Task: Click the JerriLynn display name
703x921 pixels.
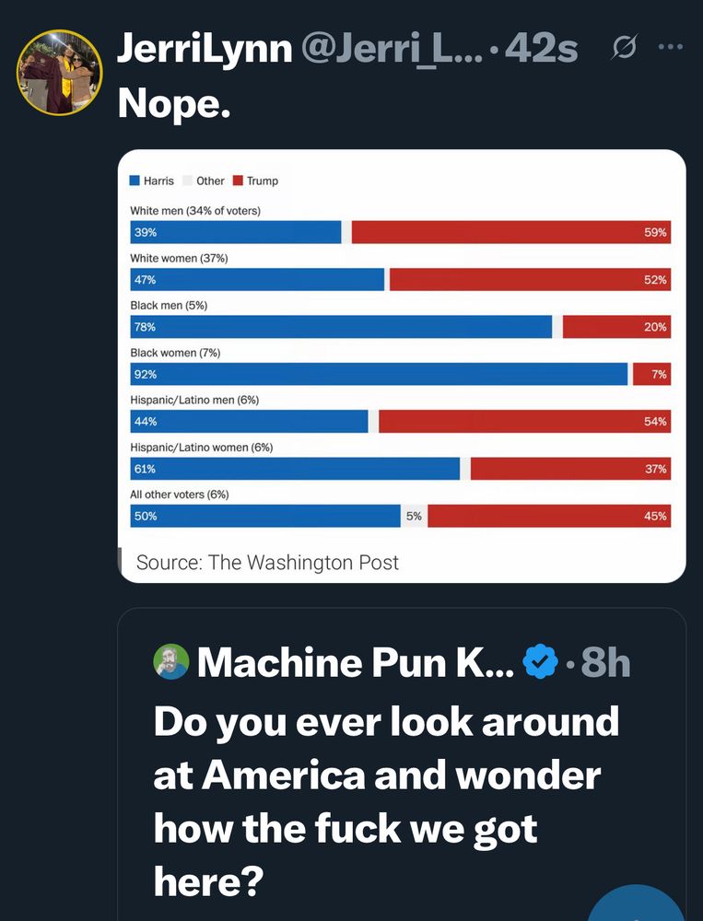Action: pos(205,48)
